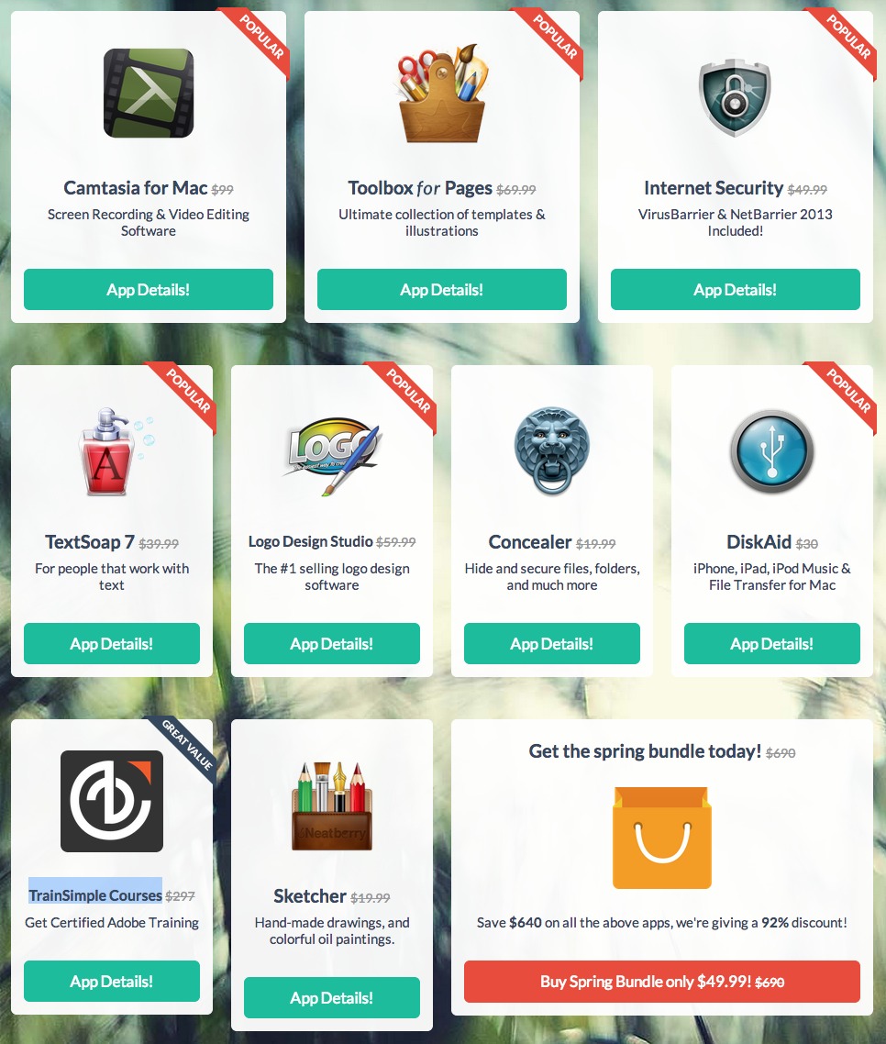Open App Details for DiskAid

[772, 644]
